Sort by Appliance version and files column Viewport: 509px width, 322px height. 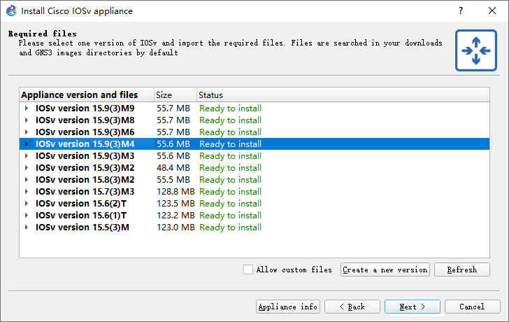click(x=87, y=95)
